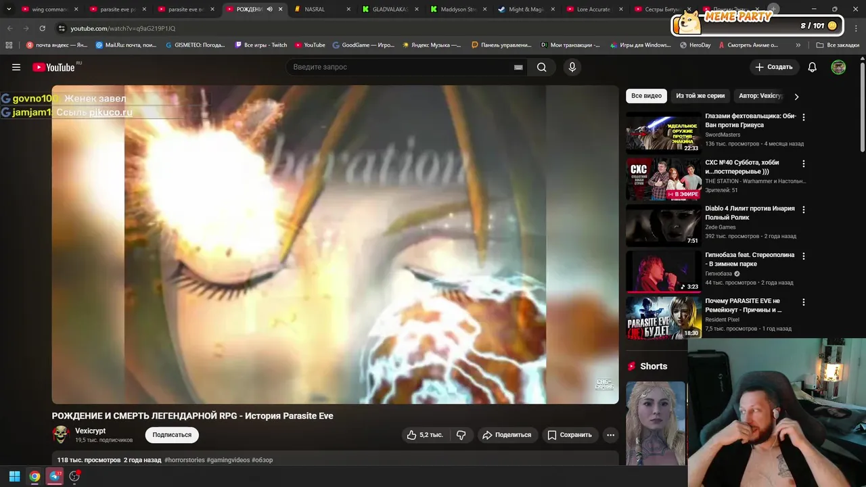
Task: Expand hidden bookmarks with the chevron
Action: pos(798,45)
